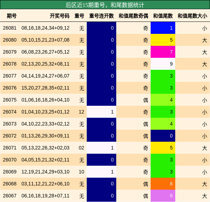Image resolution: width=210 pixels, height=202 pixels.
Task: Click repeat number 10 in row 26069
Action: point(81,172)
